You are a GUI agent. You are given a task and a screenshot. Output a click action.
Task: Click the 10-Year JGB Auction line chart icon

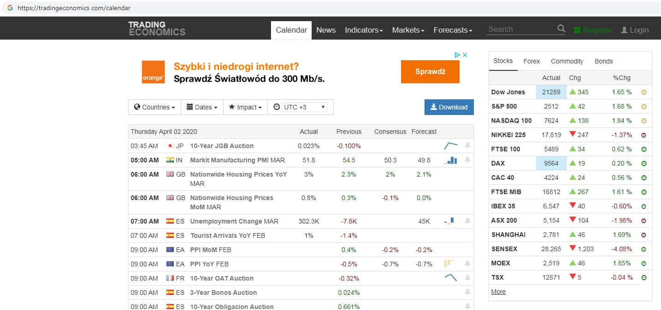[x=450, y=146]
